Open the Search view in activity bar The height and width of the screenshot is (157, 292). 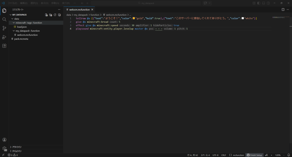[4, 19]
